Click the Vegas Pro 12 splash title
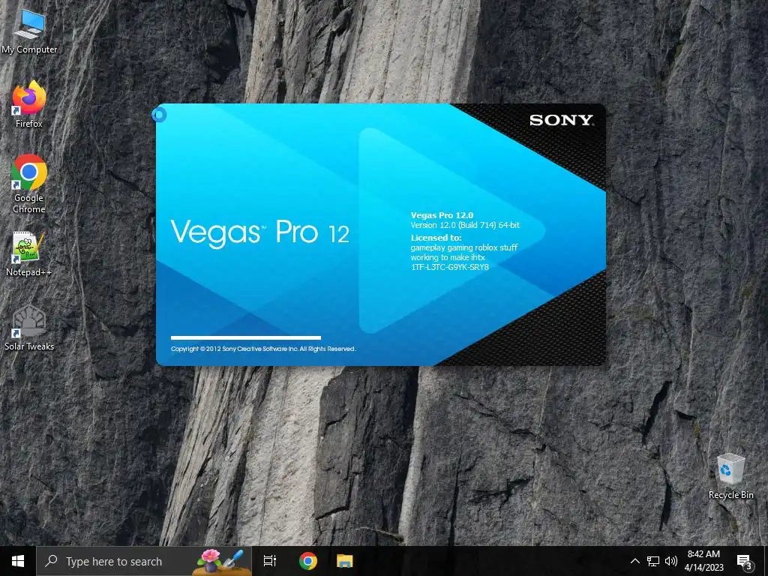Image resolution: width=768 pixels, height=576 pixels. pos(259,232)
